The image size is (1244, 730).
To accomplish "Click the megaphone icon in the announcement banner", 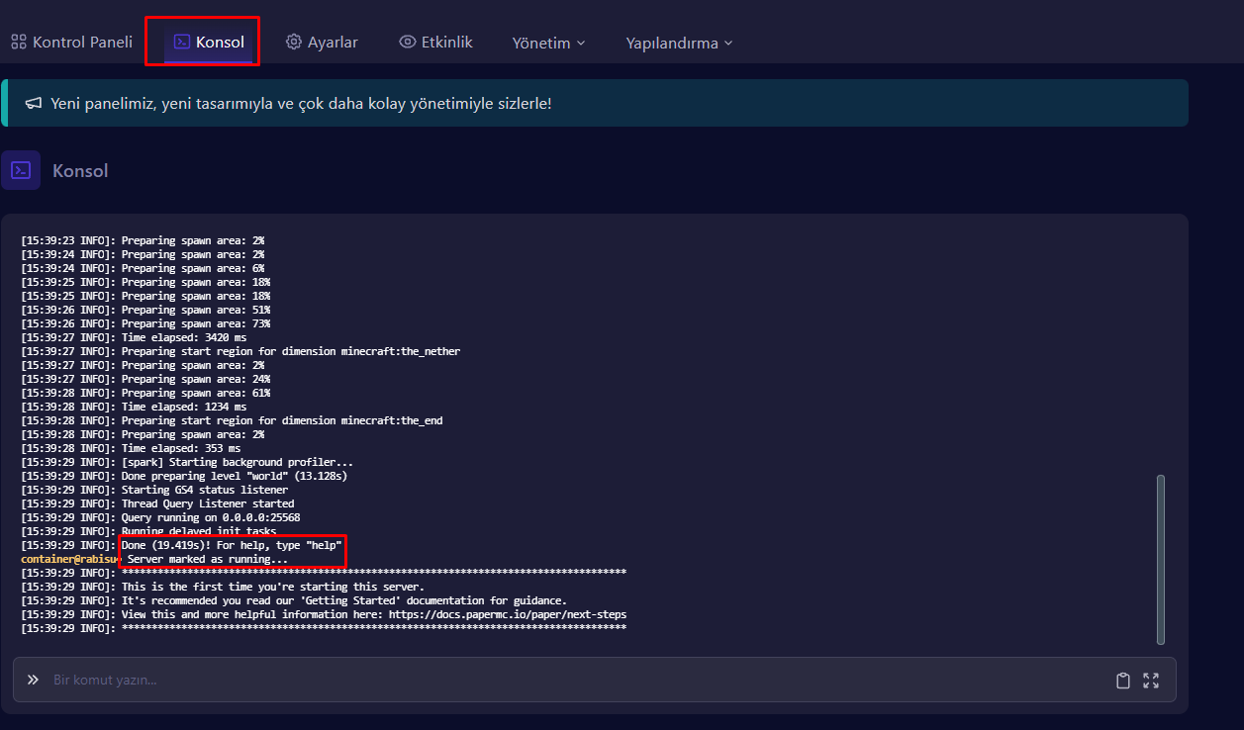I will pyautogui.click(x=34, y=104).
